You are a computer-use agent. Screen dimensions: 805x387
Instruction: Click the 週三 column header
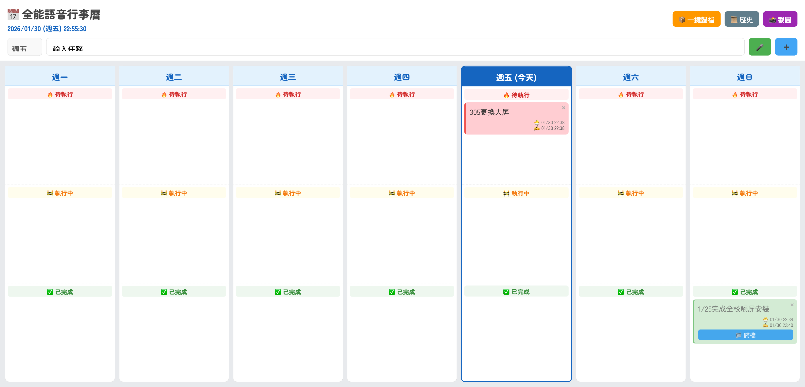288,76
